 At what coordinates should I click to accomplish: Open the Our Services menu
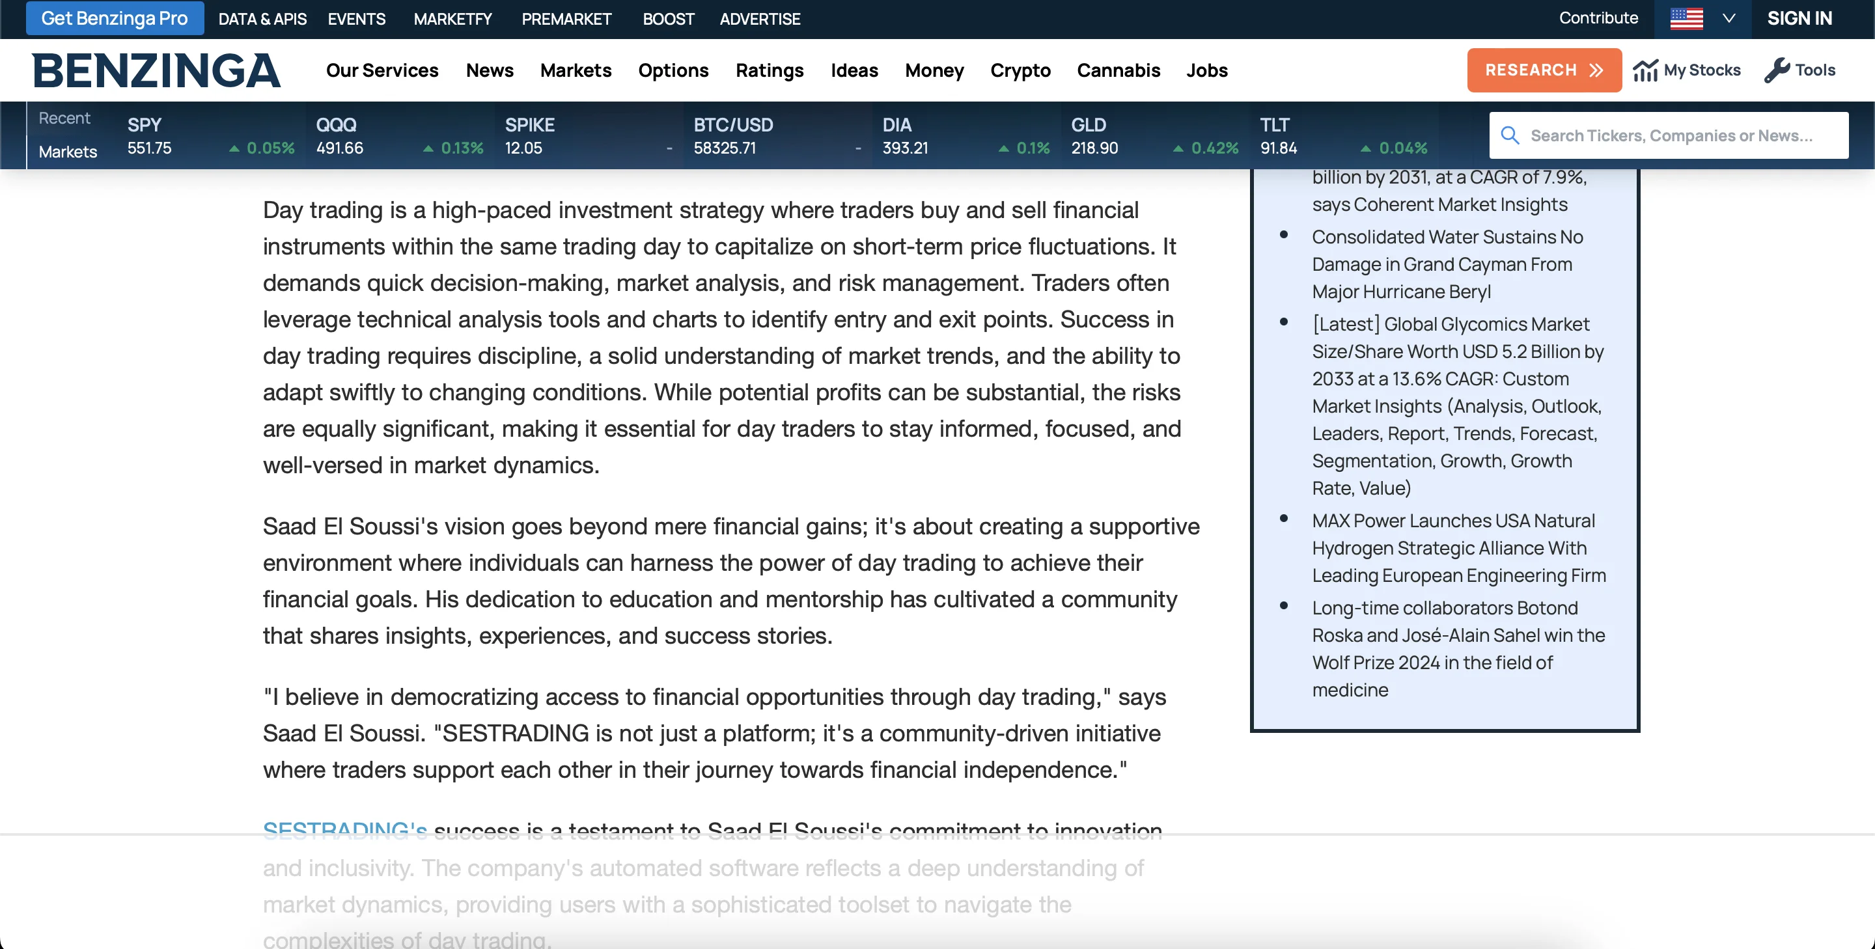click(382, 70)
